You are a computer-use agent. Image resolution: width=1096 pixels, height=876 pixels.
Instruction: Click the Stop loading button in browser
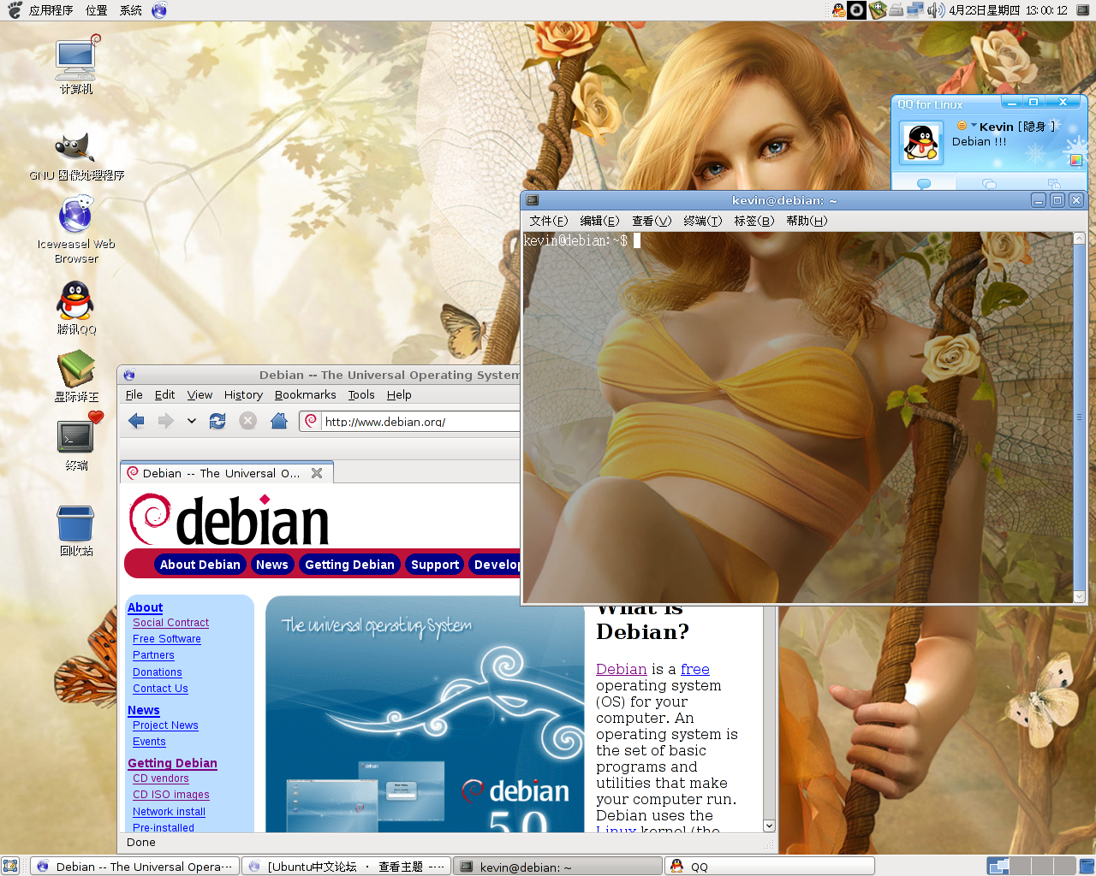pos(248,421)
